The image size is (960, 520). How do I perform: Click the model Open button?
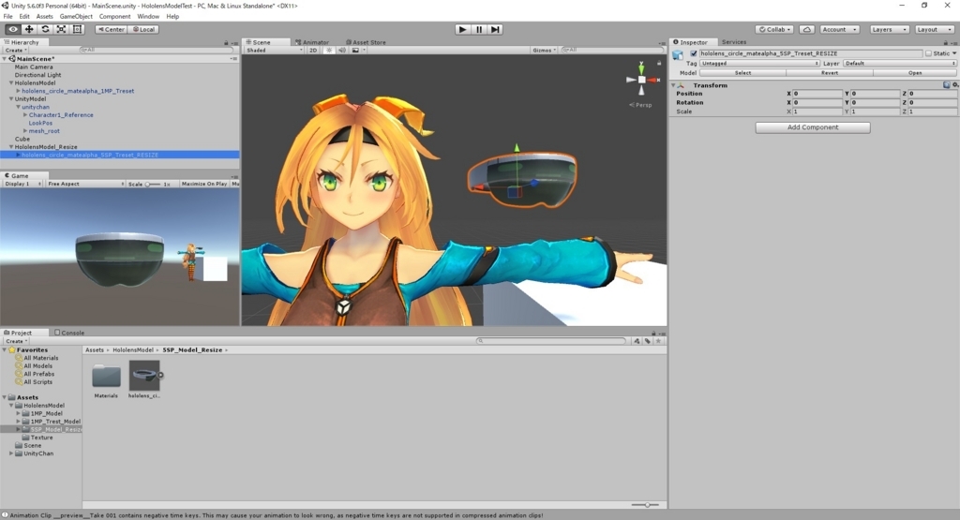(x=915, y=73)
